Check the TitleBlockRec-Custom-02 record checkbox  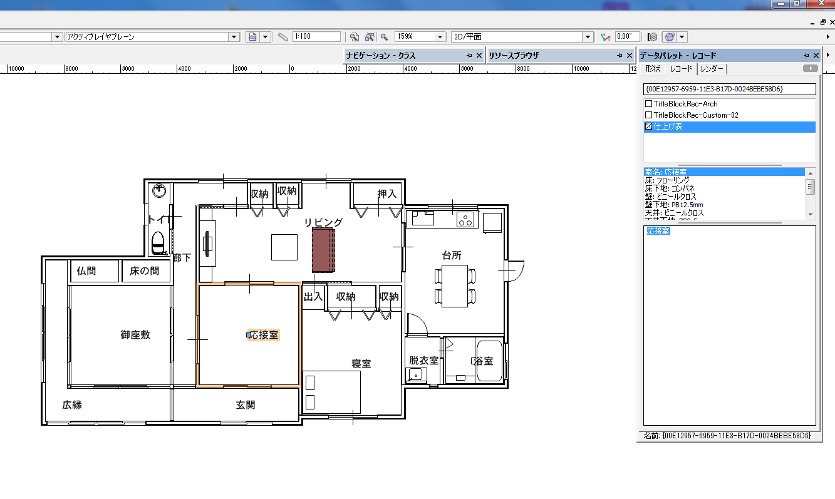coord(649,115)
